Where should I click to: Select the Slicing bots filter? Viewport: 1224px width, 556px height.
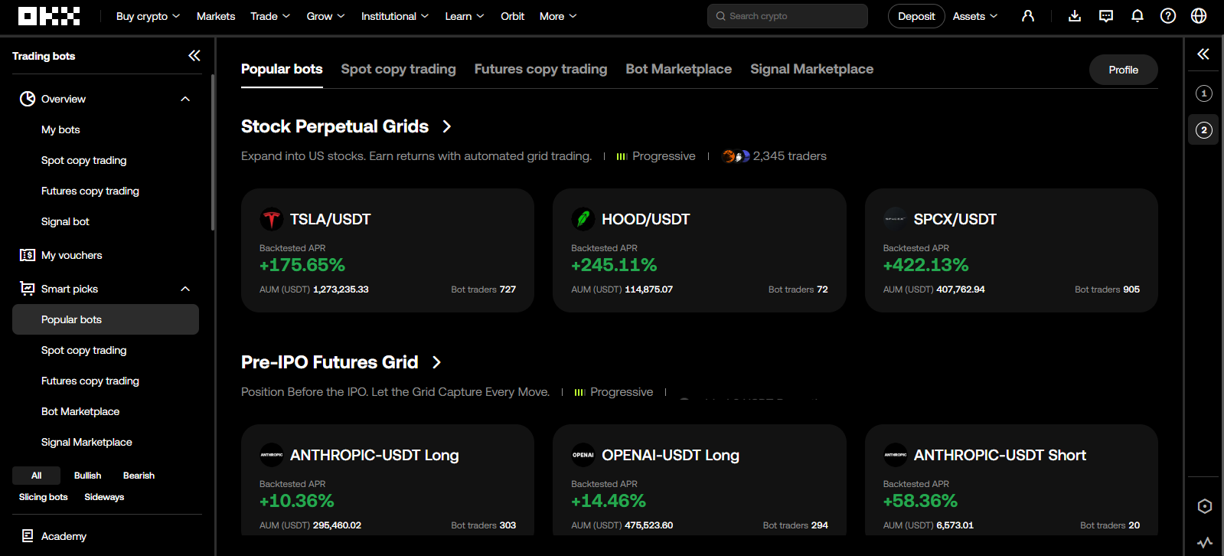click(44, 497)
